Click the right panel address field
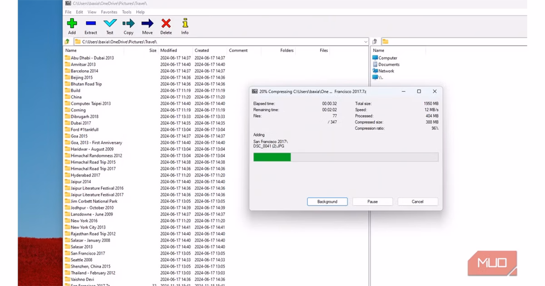 tap(454, 42)
